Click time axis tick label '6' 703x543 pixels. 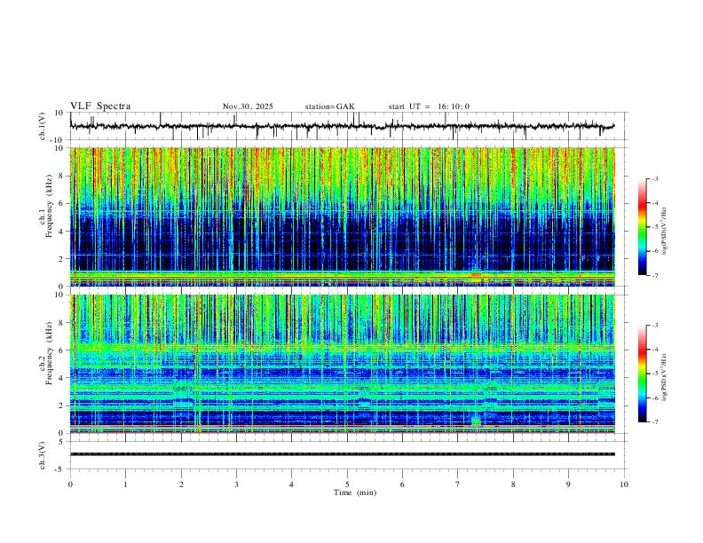click(402, 484)
